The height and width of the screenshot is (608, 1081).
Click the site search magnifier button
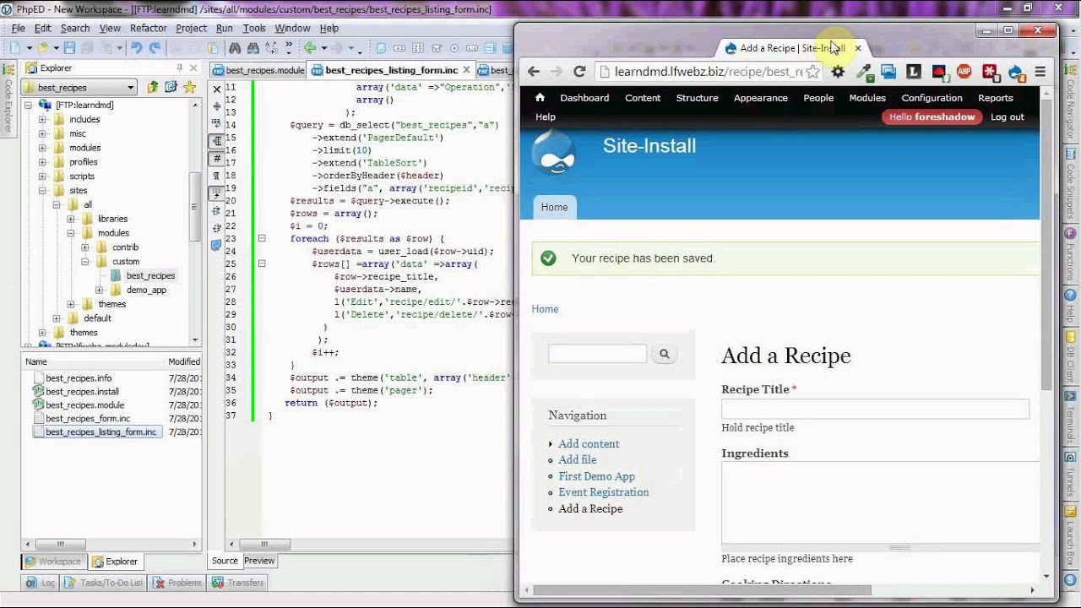tap(664, 355)
